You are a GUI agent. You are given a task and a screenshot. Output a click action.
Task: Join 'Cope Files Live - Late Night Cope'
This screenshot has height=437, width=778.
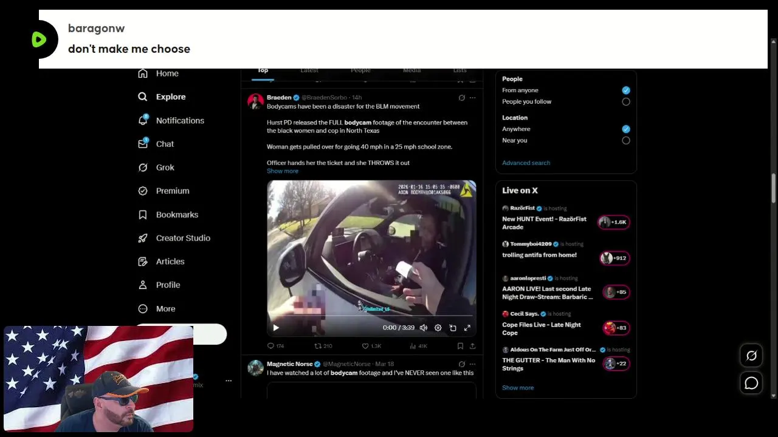point(542,329)
